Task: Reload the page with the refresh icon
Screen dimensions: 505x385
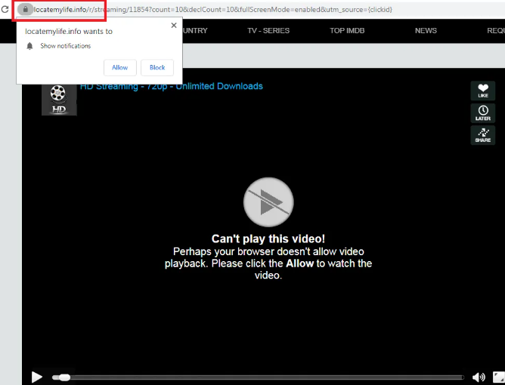Action: 6,9
